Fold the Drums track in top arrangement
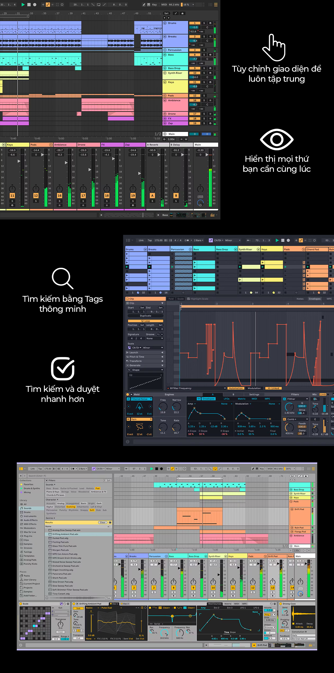The height and width of the screenshot is (673, 334). click(x=165, y=23)
